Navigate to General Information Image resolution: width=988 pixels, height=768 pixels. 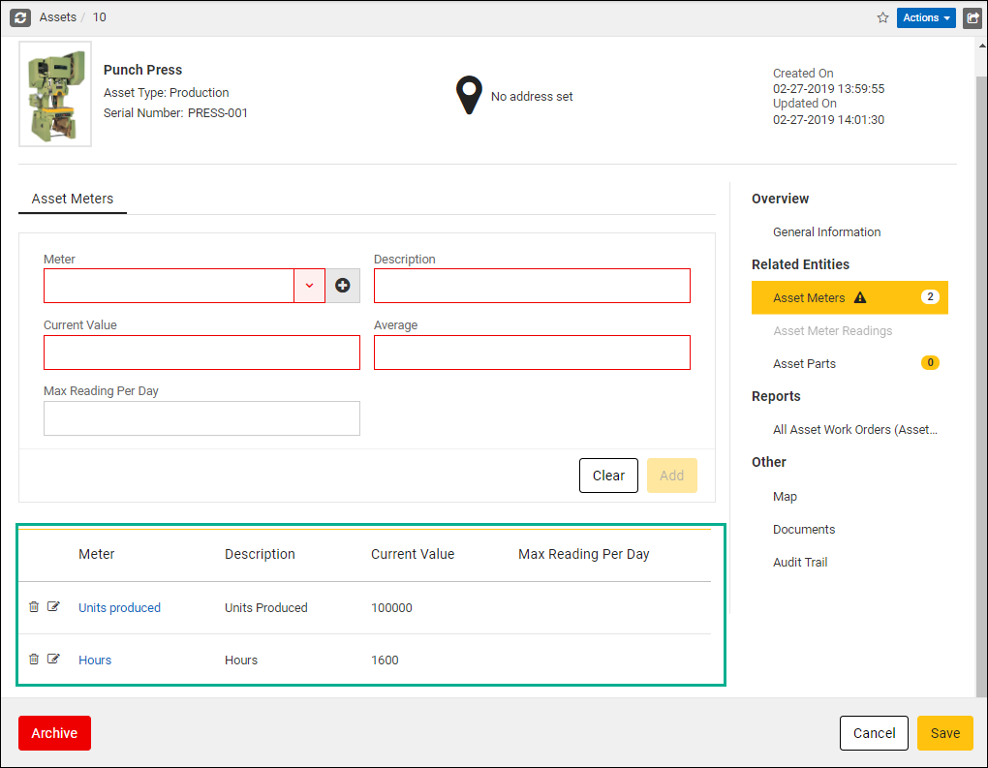coord(826,231)
